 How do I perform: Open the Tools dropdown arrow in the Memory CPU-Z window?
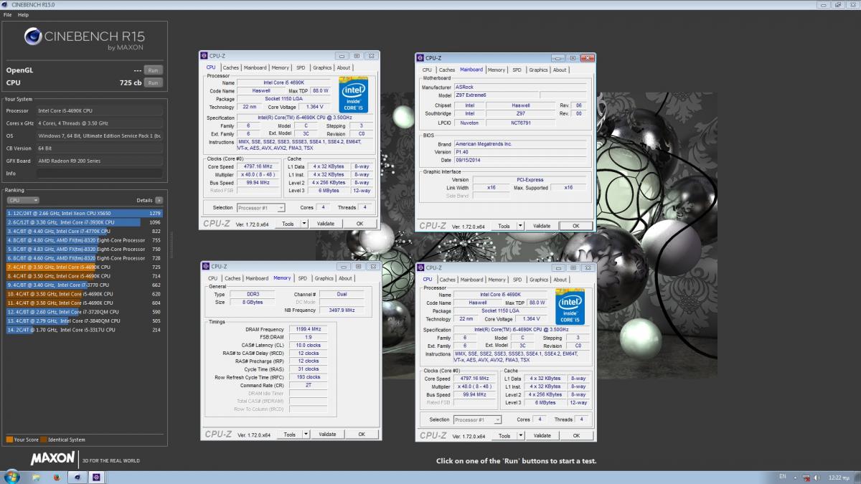click(305, 435)
